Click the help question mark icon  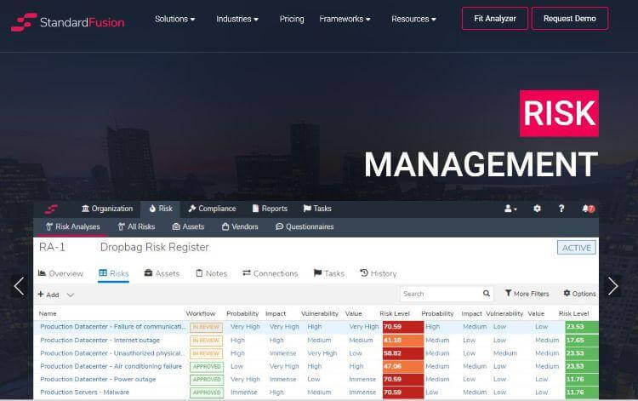pyautogui.click(x=561, y=209)
